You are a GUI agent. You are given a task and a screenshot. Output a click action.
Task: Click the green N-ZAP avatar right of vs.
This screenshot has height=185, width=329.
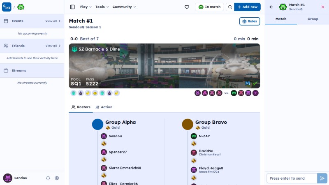click(x=234, y=93)
